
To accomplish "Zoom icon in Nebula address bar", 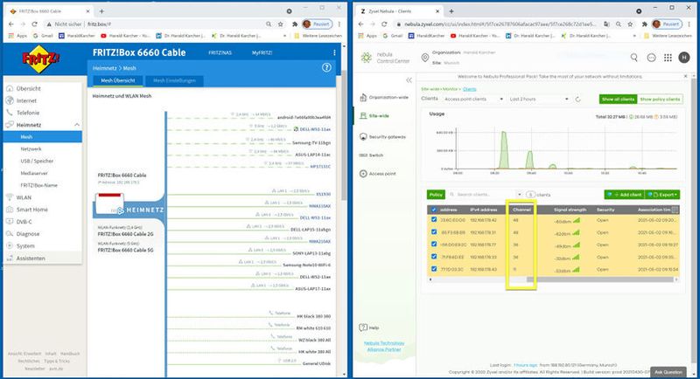I will click(619, 24).
